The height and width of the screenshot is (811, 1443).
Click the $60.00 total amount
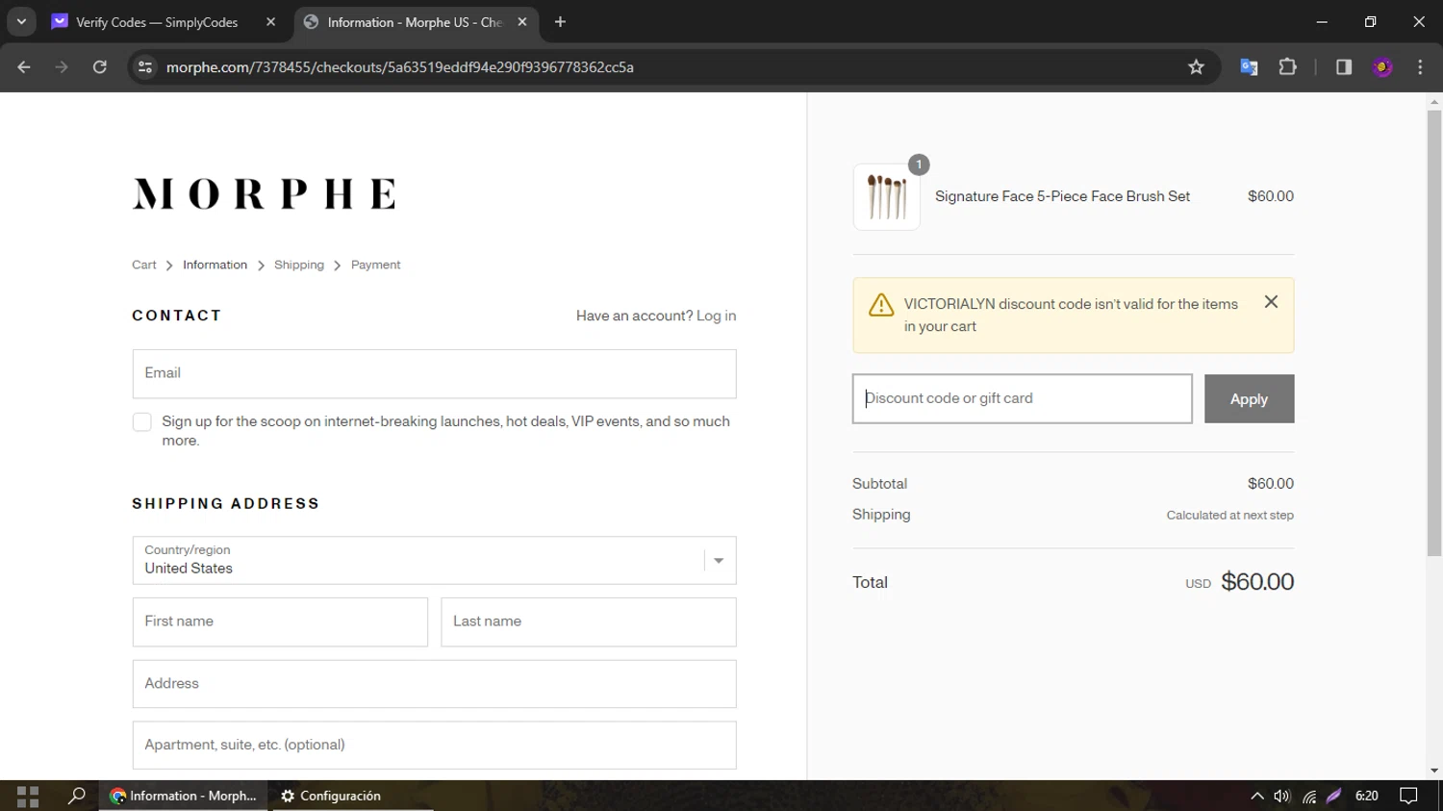click(1257, 582)
